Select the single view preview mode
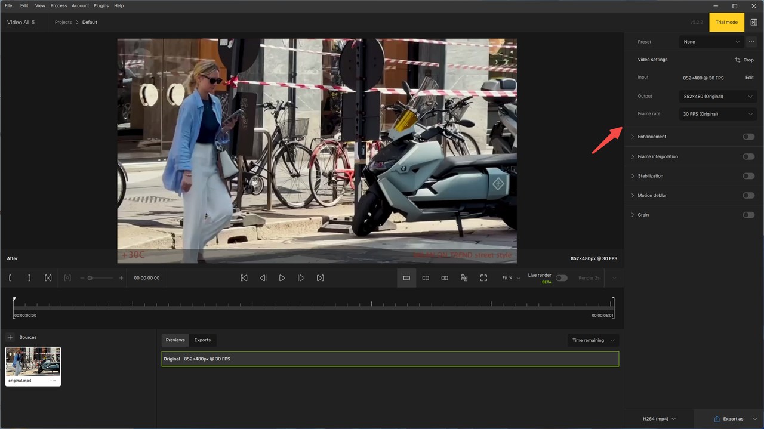The height and width of the screenshot is (429, 764). (406, 278)
